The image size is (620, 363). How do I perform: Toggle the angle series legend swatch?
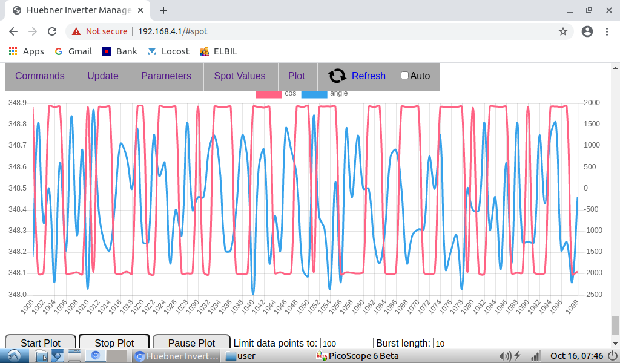coord(314,94)
